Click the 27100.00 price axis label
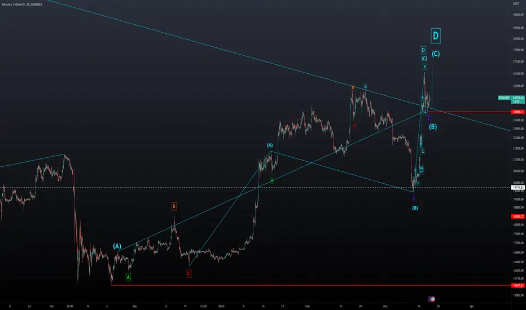This screenshot has width=526, height=310. tap(518, 61)
